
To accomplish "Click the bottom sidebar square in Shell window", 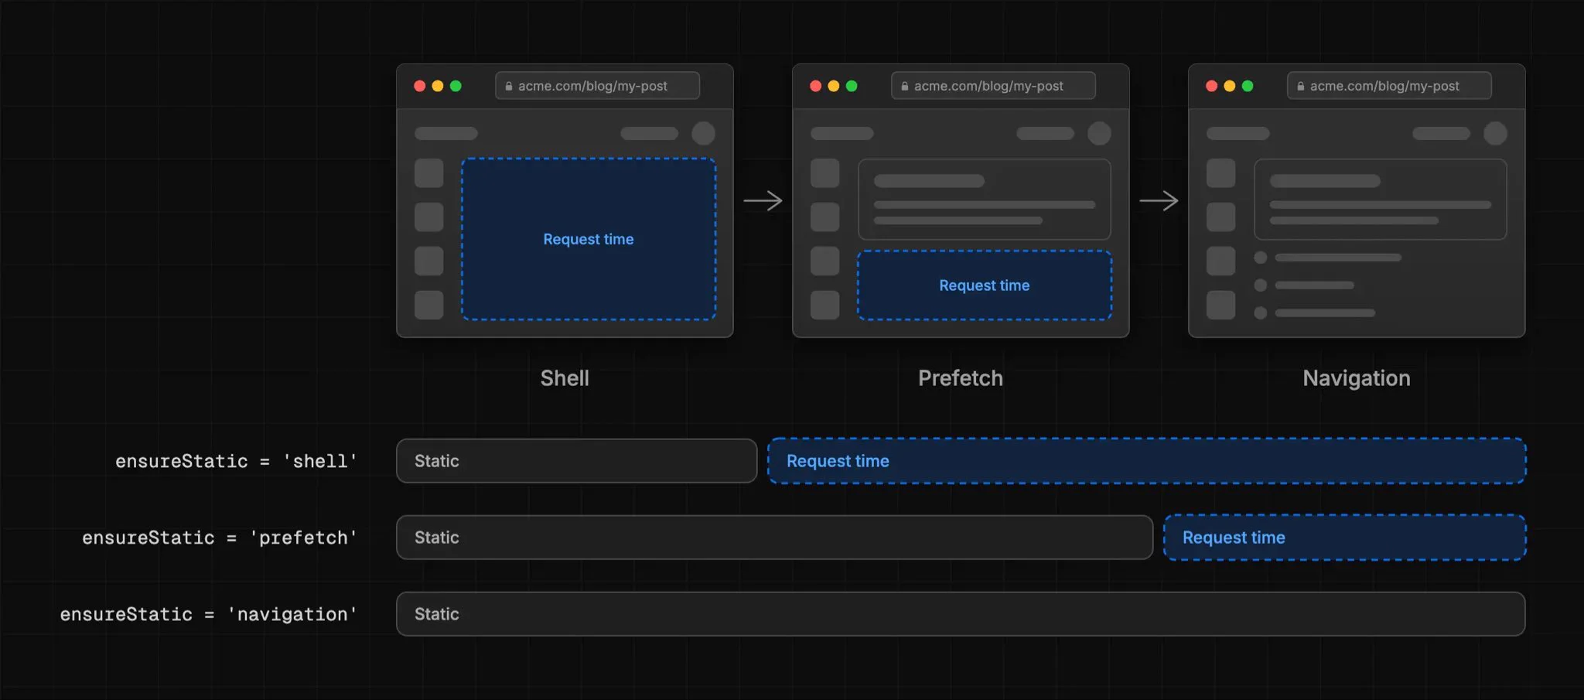I will pos(428,305).
